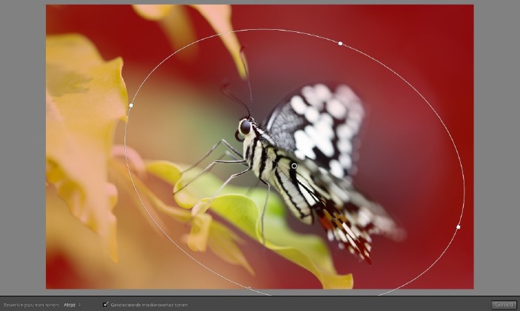Click the right handle of the radial filter ellipse

(458, 227)
